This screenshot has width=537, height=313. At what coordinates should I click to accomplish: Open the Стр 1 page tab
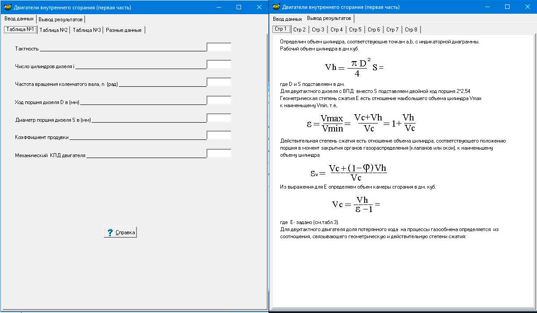tap(281, 29)
